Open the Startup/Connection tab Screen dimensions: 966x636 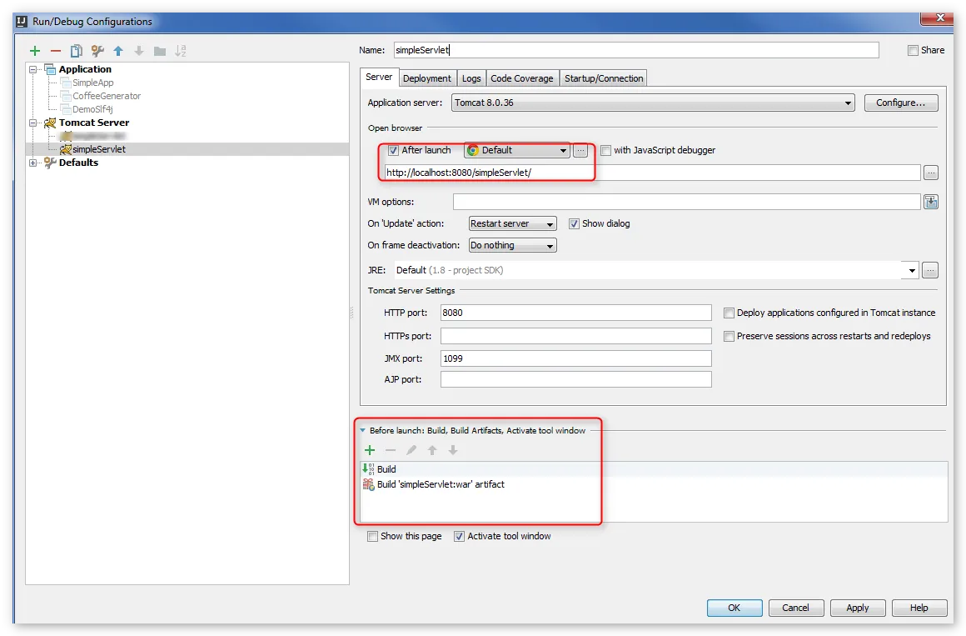point(604,78)
